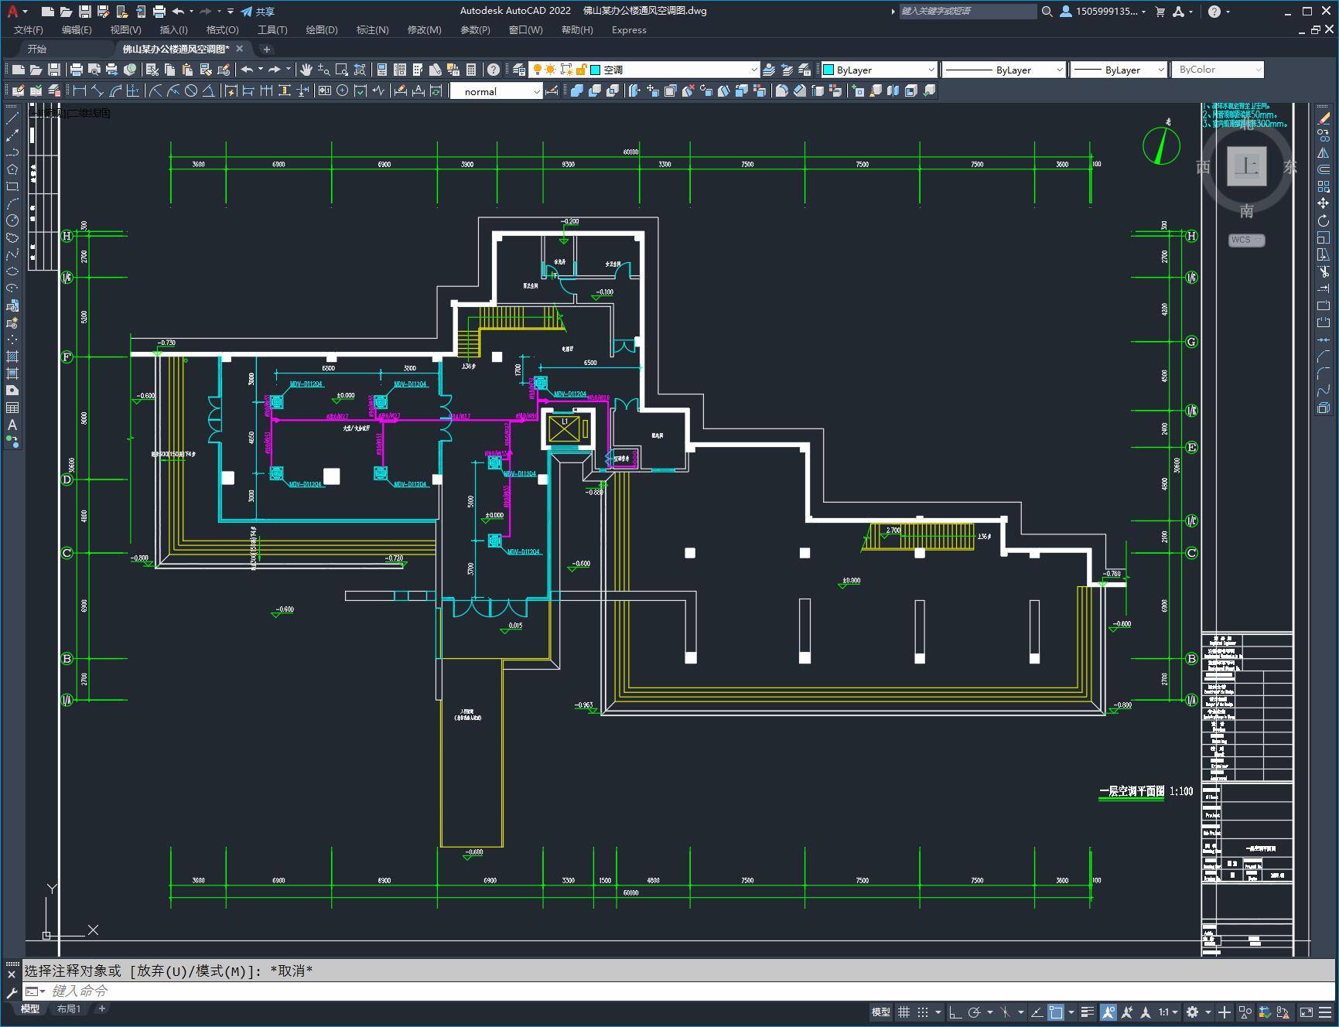Switch to the 布局1 layout tab

[69, 1008]
